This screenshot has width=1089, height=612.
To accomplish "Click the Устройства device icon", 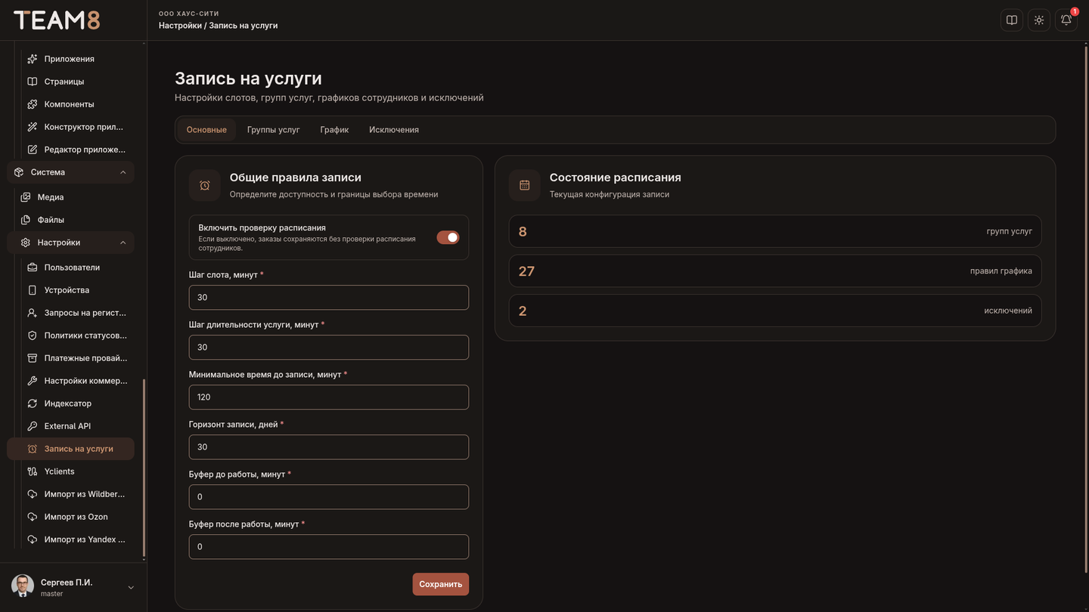I will point(33,290).
